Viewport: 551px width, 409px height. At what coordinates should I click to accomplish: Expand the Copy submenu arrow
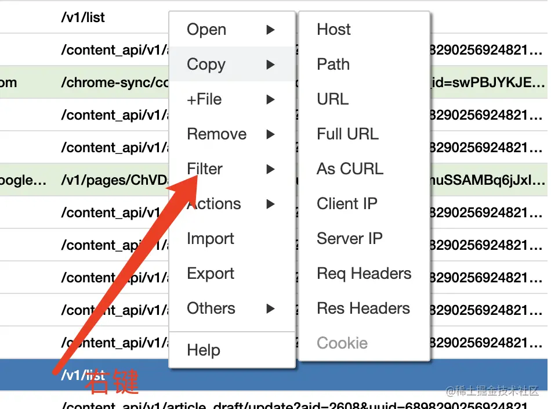tap(270, 64)
